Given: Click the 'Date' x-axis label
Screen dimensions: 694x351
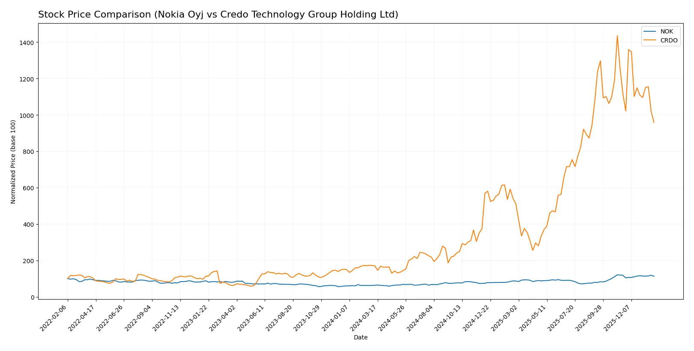Looking at the screenshot, I should (360, 337).
